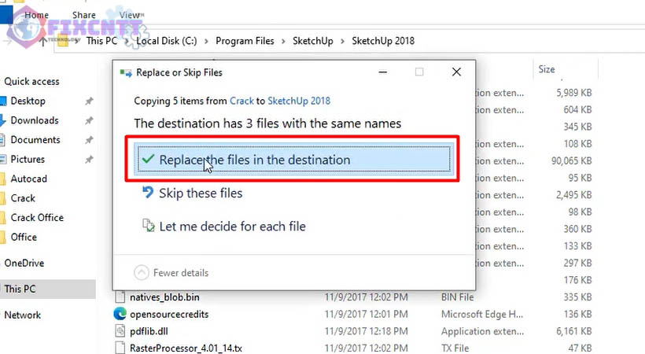
Task: Select Let me decide for each file
Action: [x=232, y=227]
